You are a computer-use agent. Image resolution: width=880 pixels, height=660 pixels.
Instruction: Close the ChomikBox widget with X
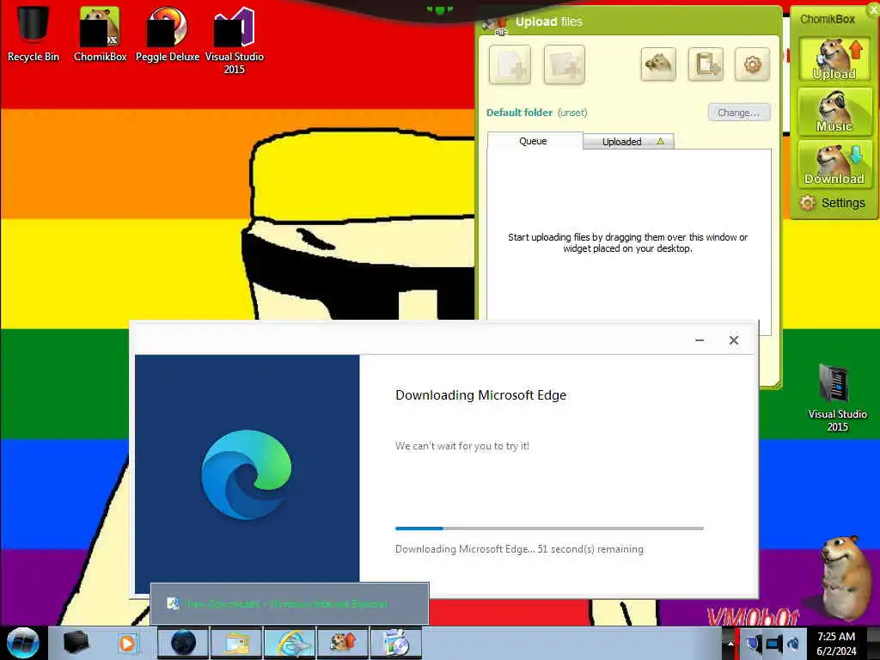[874, 9]
